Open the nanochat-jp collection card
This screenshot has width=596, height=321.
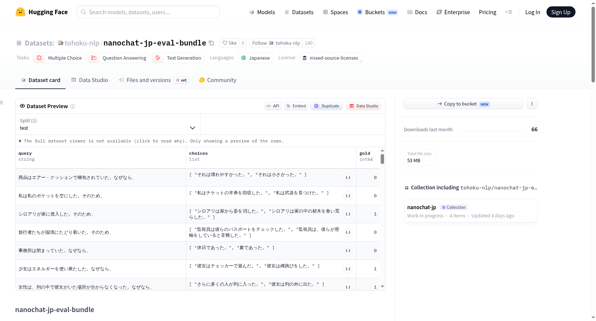[470, 211]
